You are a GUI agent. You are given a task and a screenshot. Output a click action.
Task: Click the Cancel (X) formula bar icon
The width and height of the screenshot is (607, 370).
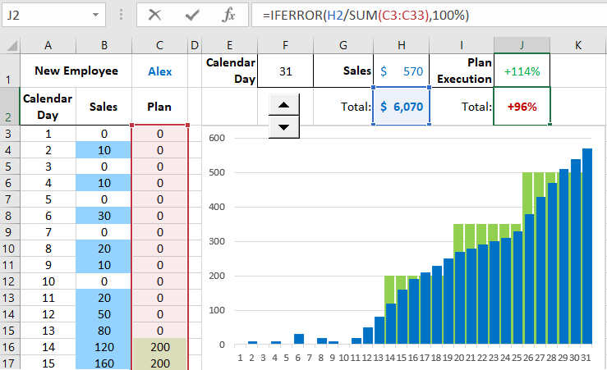[x=155, y=15]
